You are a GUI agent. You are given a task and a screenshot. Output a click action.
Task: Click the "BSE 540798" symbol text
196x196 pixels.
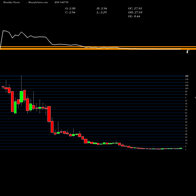[x=62, y=2]
